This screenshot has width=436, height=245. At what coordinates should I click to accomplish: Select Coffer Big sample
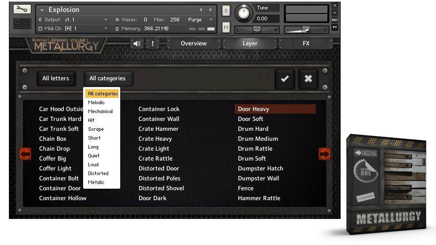52,159
